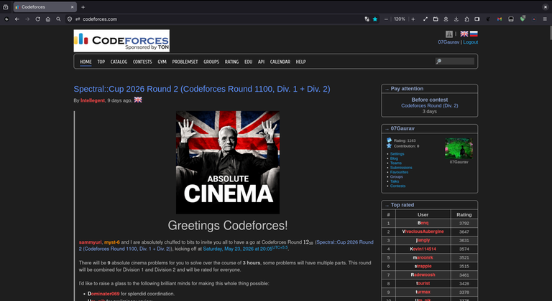
Task: Open the green shield extension with a badge
Action: pos(523,19)
